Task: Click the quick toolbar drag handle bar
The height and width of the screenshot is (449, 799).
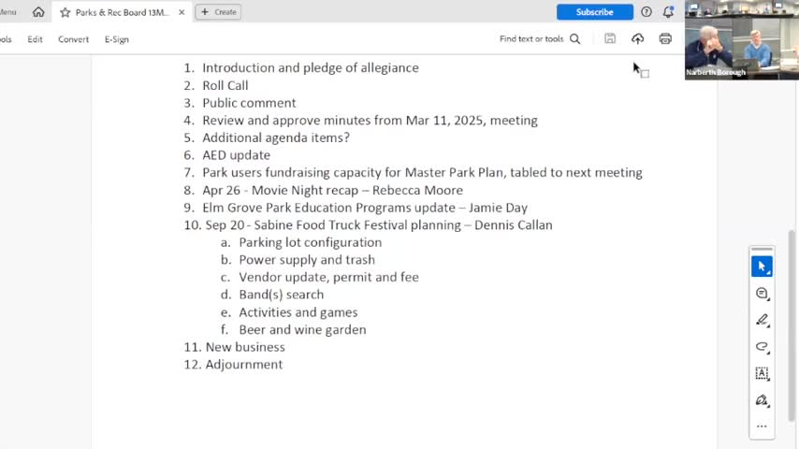Action: (x=762, y=249)
